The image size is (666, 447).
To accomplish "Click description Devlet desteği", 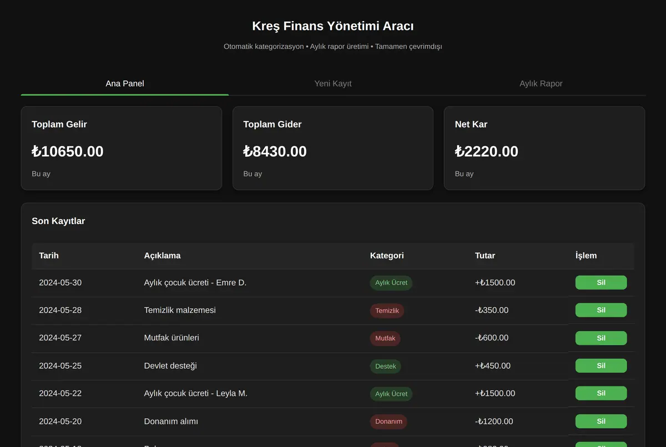I will tap(170, 365).
